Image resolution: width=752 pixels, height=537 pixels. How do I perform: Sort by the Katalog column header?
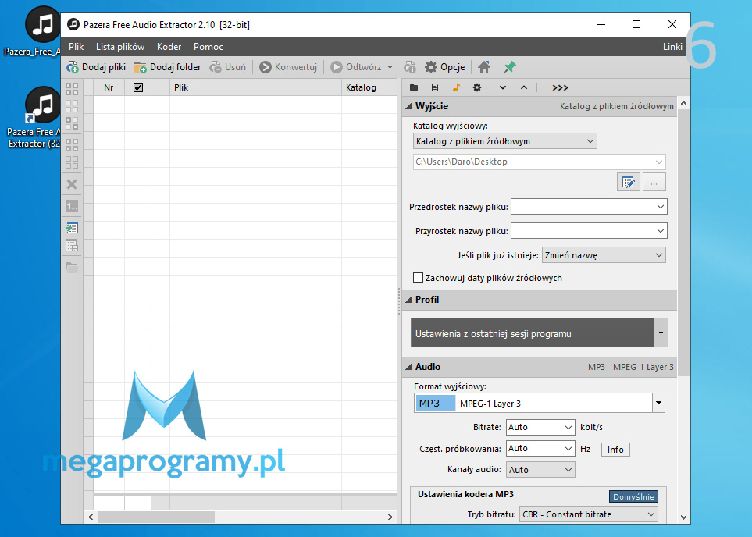[x=369, y=87]
